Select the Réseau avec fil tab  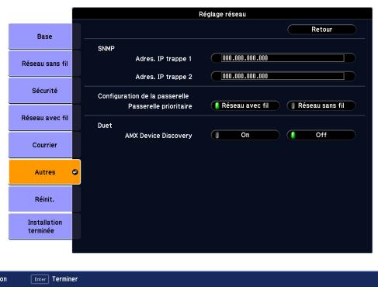pyautogui.click(x=40, y=118)
